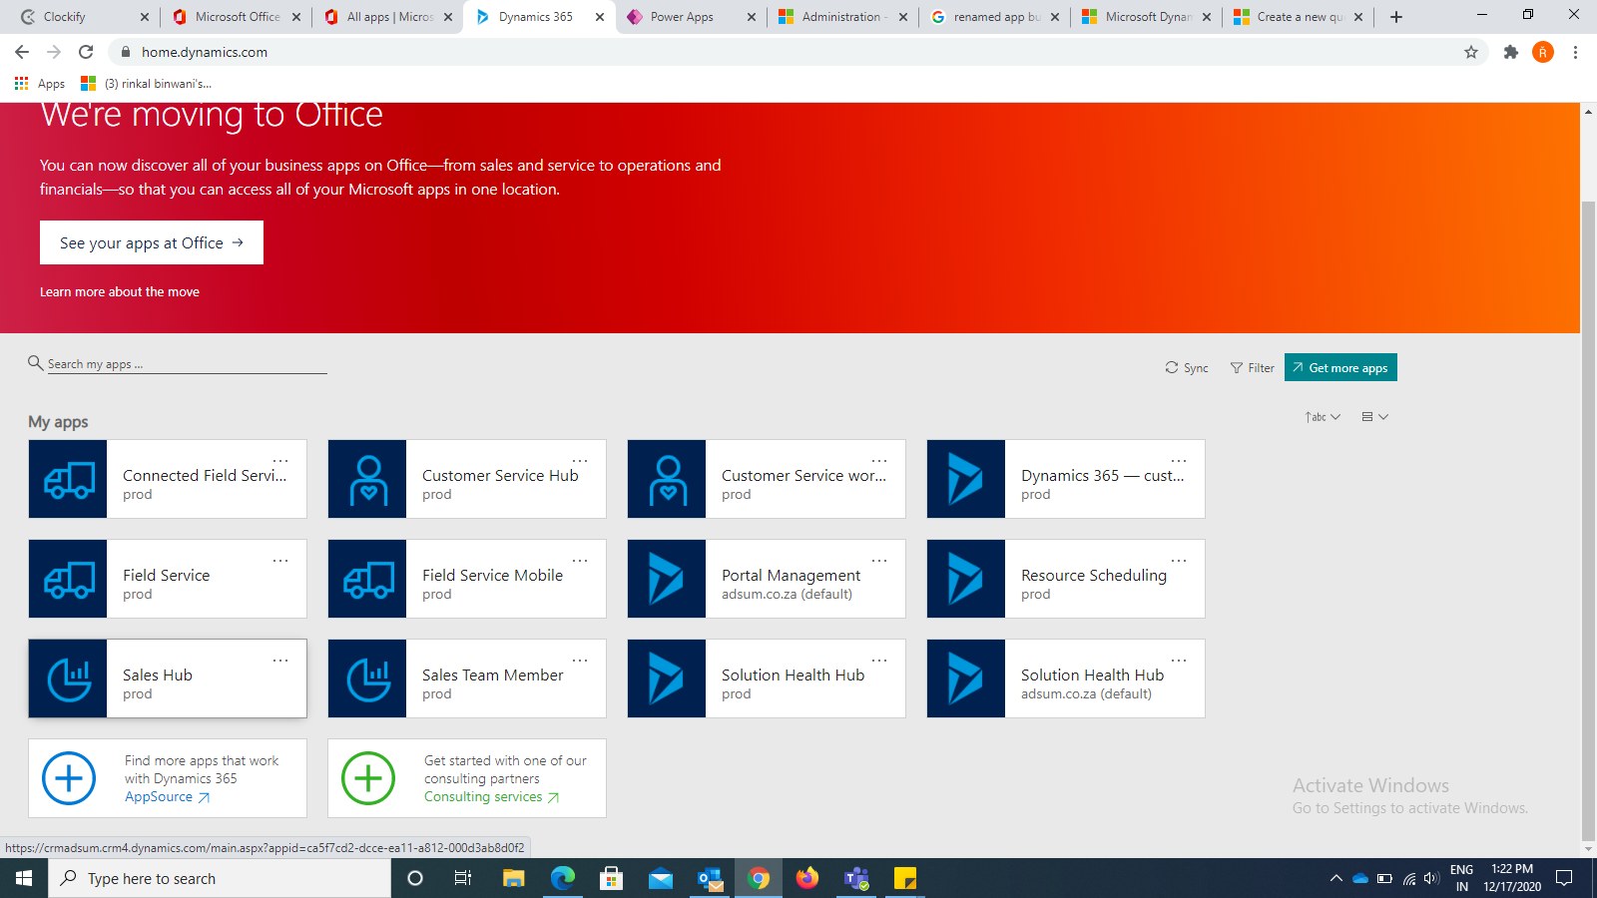This screenshot has width=1597, height=898.
Task: Open a new browser tab with plus
Action: click(1396, 17)
